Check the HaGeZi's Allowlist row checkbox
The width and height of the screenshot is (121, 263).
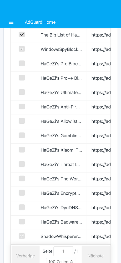[x=22, y=121]
